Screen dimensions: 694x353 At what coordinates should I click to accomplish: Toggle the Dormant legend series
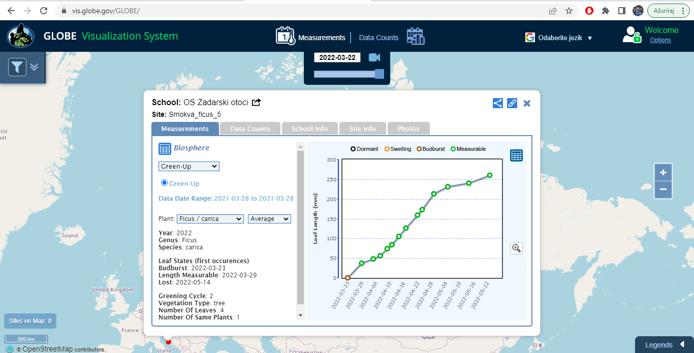[x=364, y=149]
